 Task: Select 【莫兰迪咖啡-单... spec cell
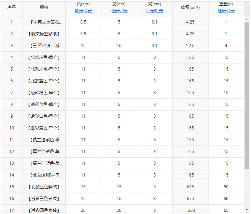44,175
